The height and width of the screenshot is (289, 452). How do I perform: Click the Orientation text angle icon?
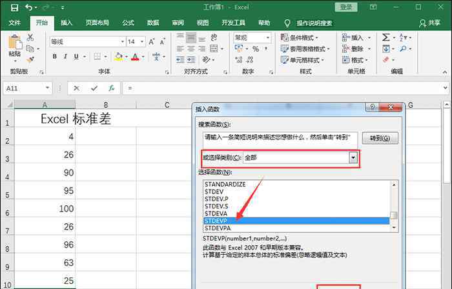coord(206,59)
